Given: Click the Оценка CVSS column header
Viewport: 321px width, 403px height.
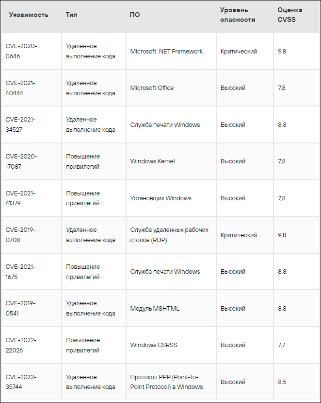Looking at the screenshot, I should pyautogui.click(x=290, y=15).
